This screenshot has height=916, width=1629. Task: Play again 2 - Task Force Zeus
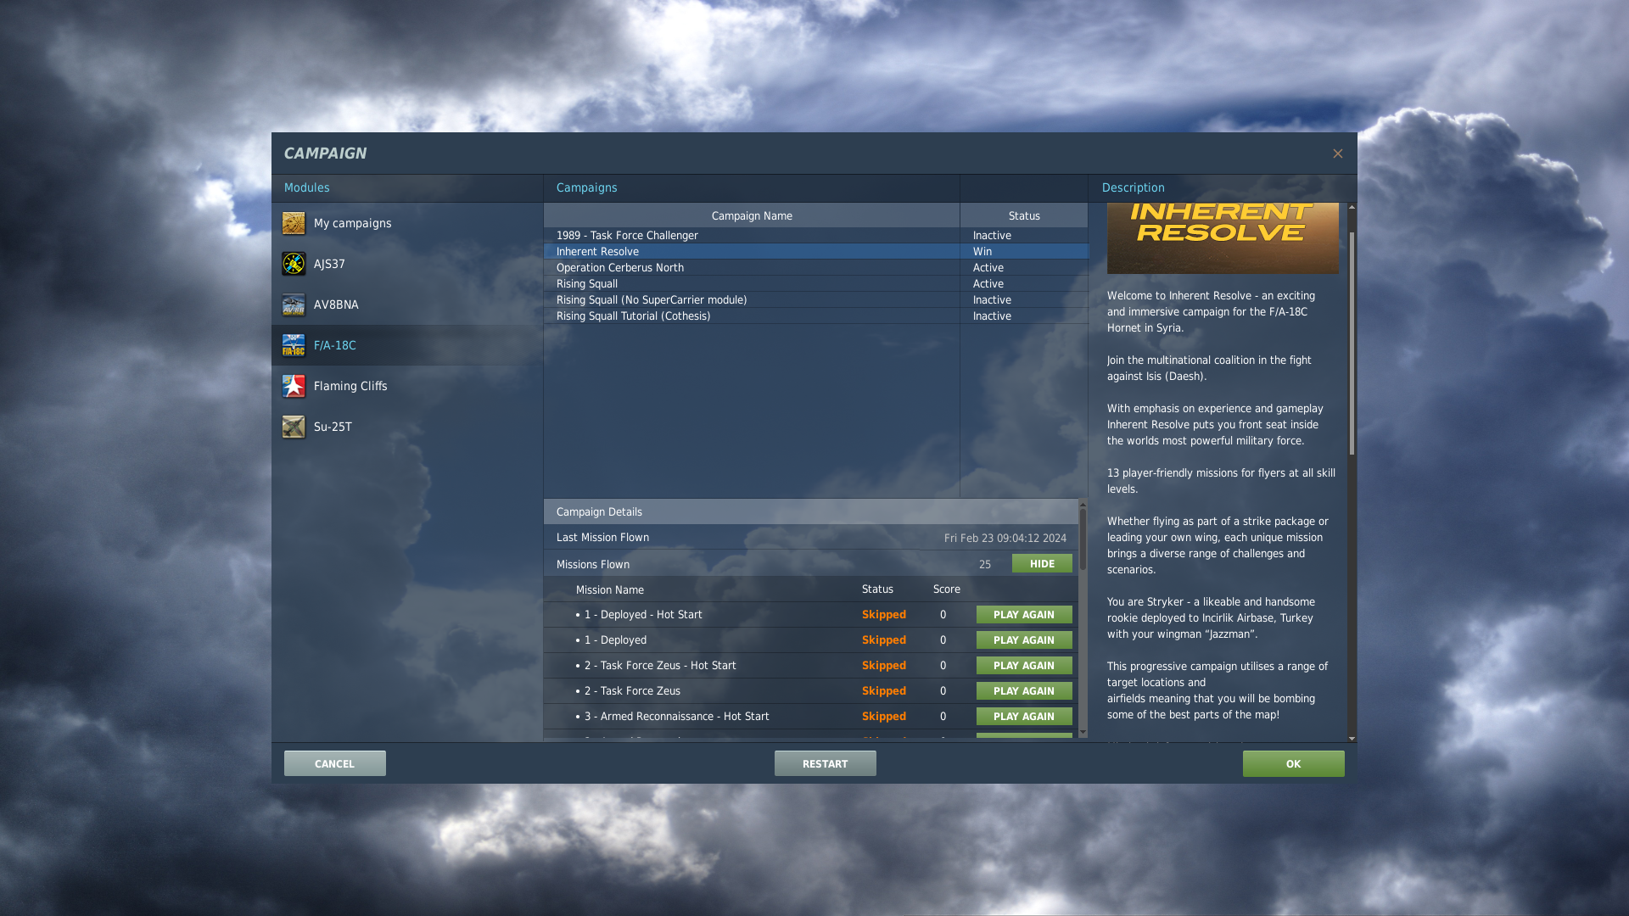pyautogui.click(x=1024, y=691)
